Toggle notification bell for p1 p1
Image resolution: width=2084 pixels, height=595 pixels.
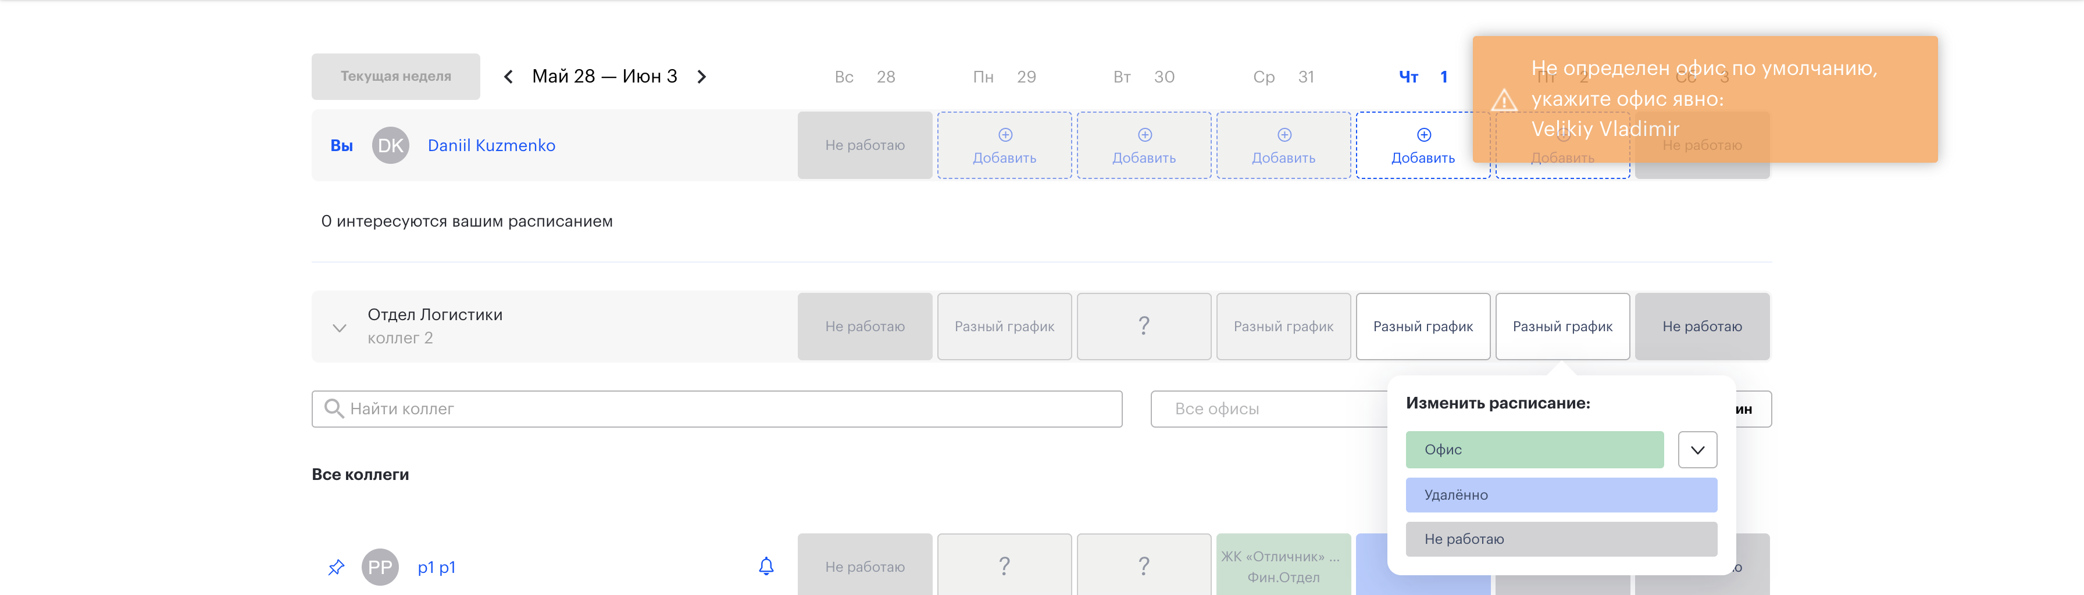tap(766, 567)
